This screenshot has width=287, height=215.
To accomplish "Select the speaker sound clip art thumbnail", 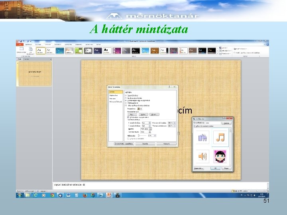I will coord(202,156).
